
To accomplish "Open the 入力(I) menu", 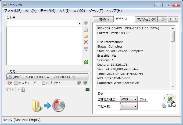I will tap(64, 11).
